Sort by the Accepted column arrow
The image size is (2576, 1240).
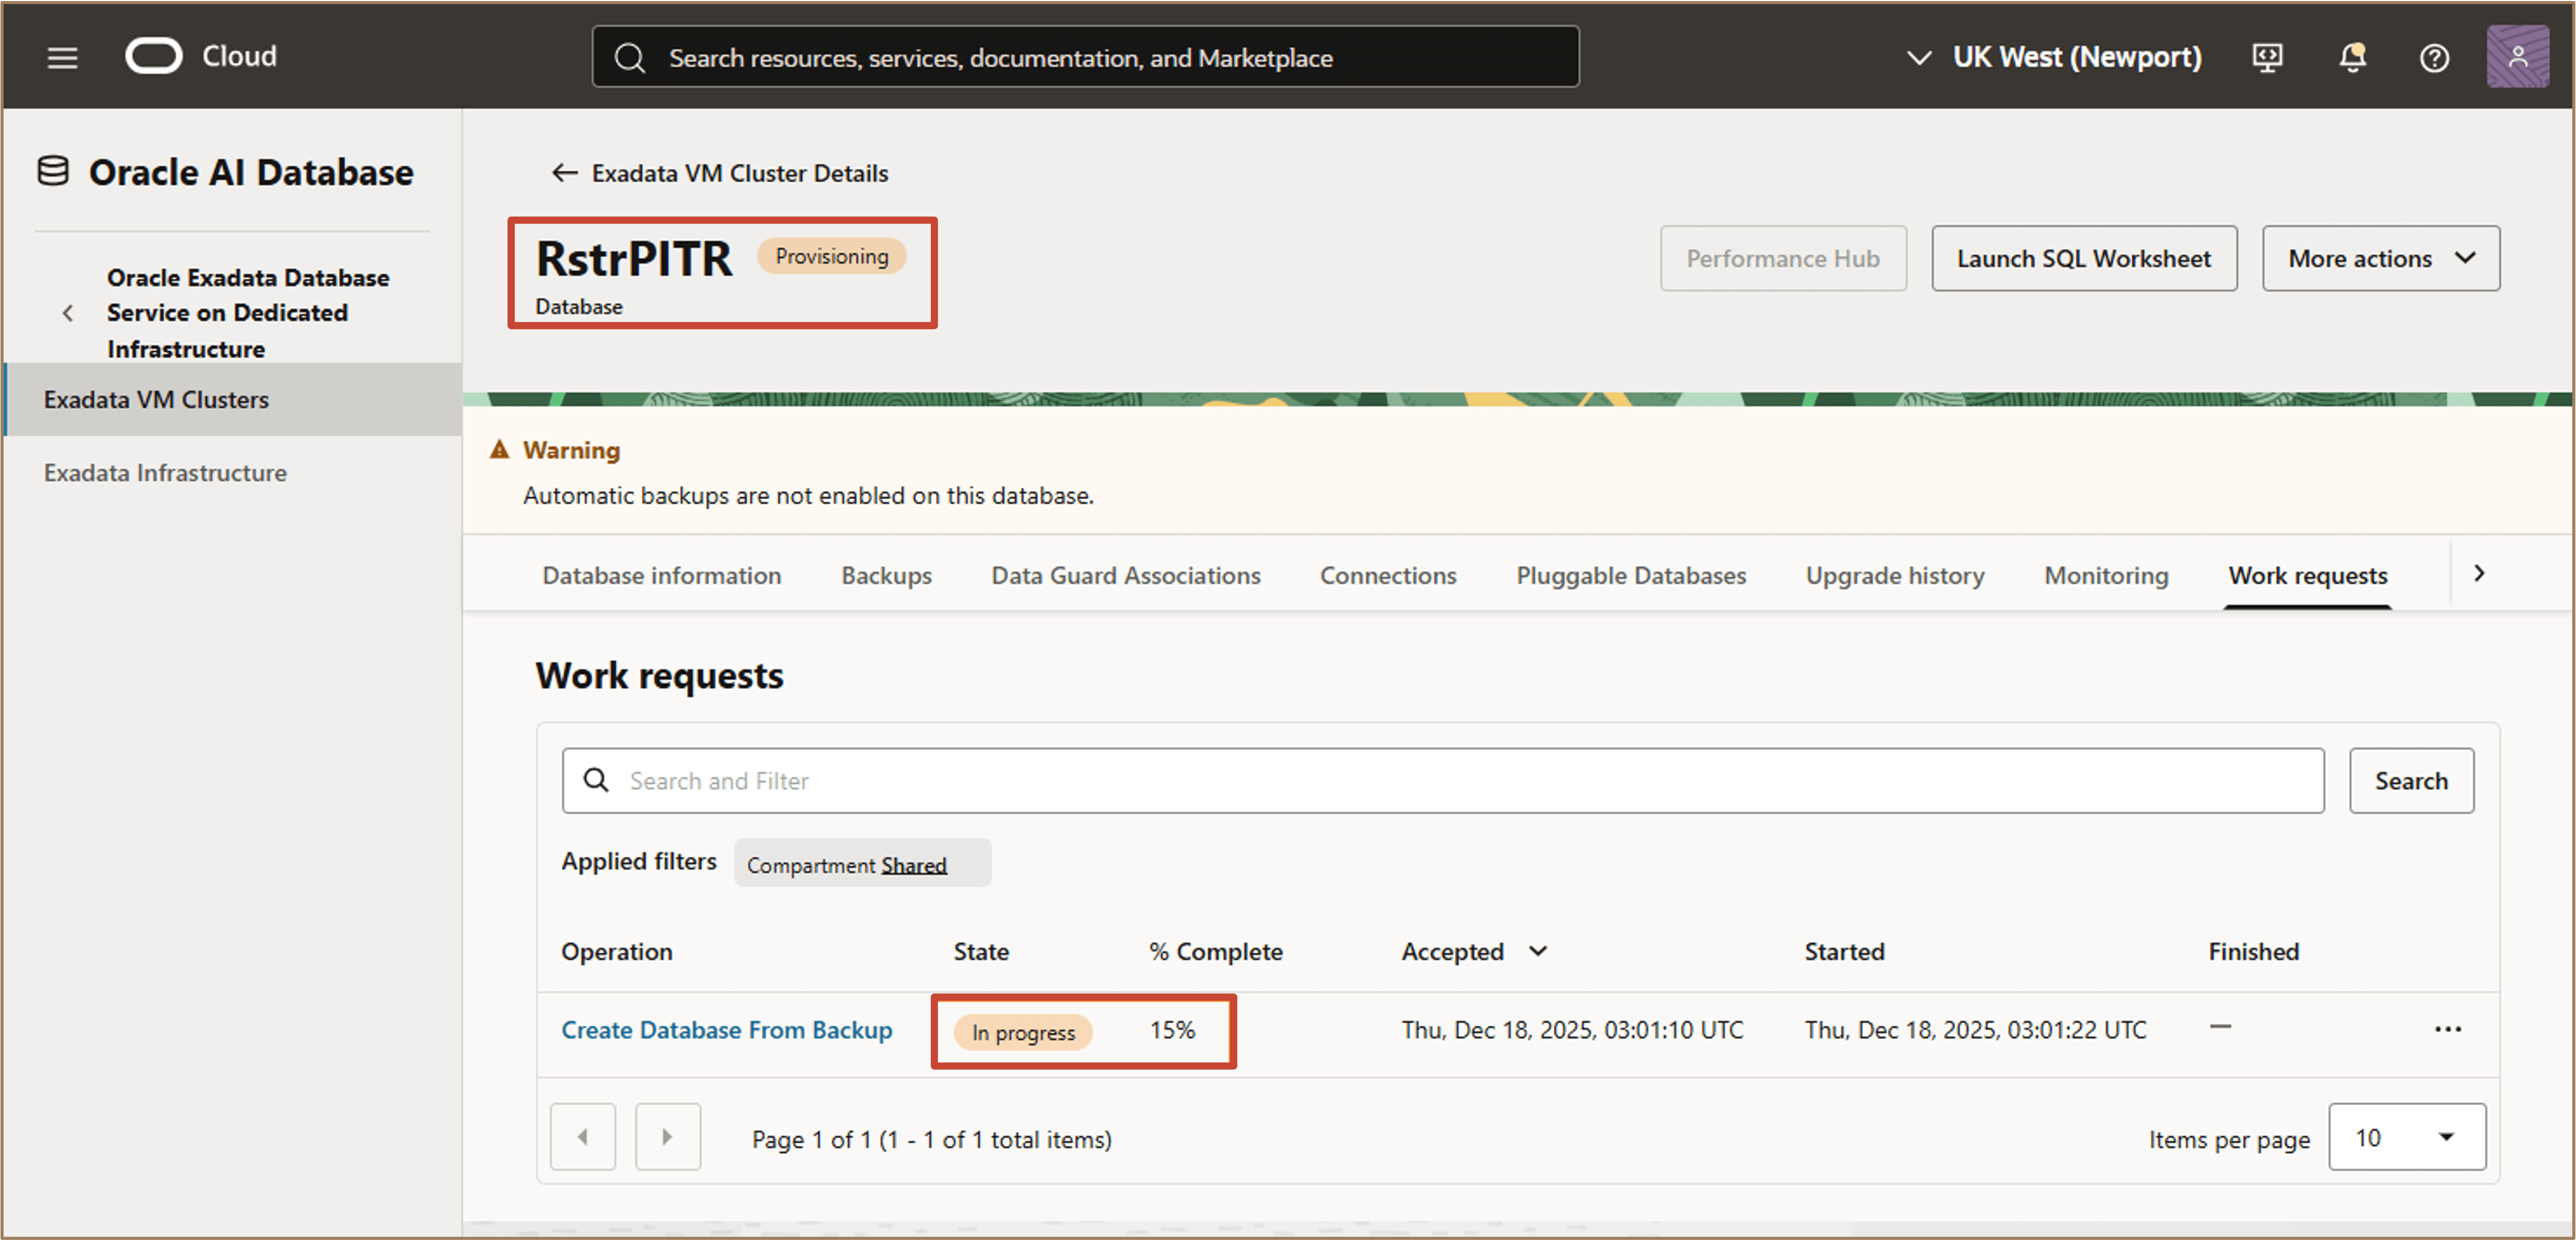tap(1538, 951)
